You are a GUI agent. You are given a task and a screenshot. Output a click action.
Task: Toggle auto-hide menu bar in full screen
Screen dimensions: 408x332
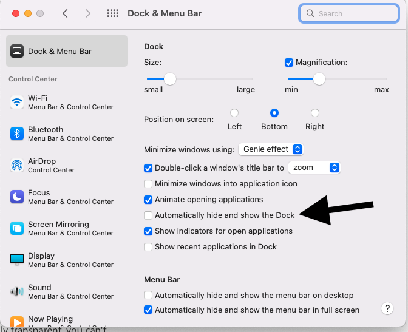[x=148, y=310]
